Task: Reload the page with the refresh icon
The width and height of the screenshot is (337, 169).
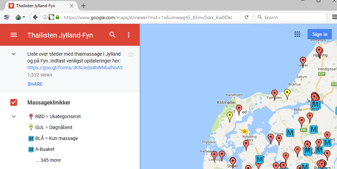Action: (247, 17)
